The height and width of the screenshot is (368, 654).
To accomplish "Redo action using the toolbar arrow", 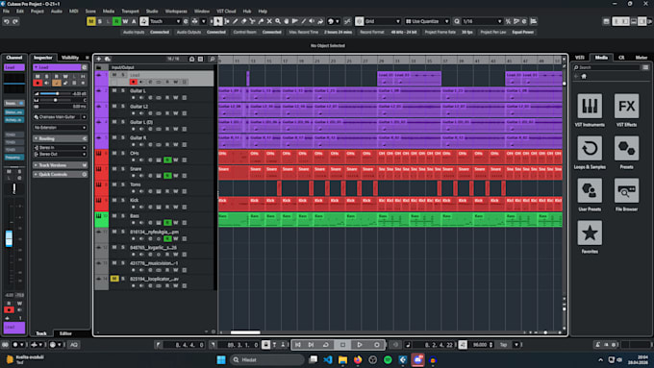I will pyautogui.click(x=15, y=21).
